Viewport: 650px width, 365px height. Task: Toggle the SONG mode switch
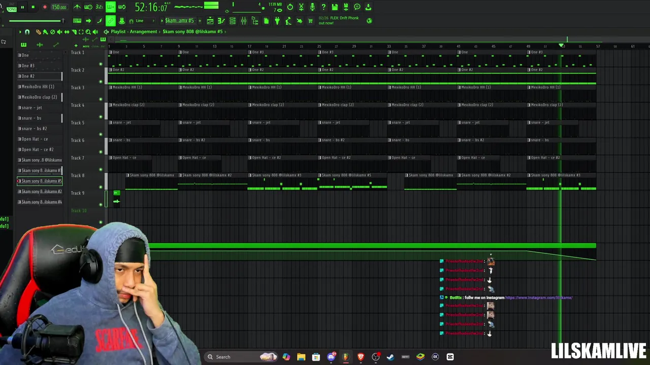12,9
